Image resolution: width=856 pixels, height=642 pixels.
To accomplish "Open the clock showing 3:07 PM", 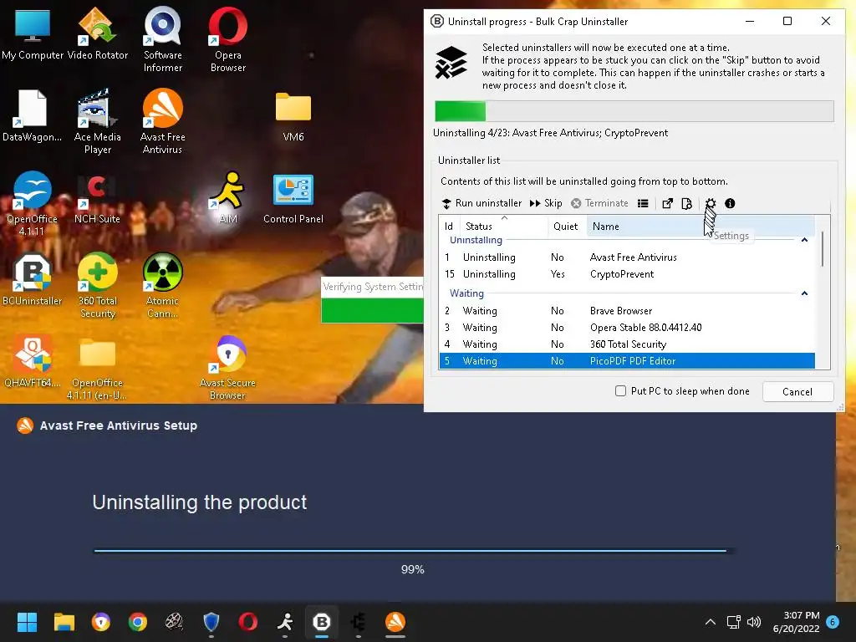I will click(797, 622).
